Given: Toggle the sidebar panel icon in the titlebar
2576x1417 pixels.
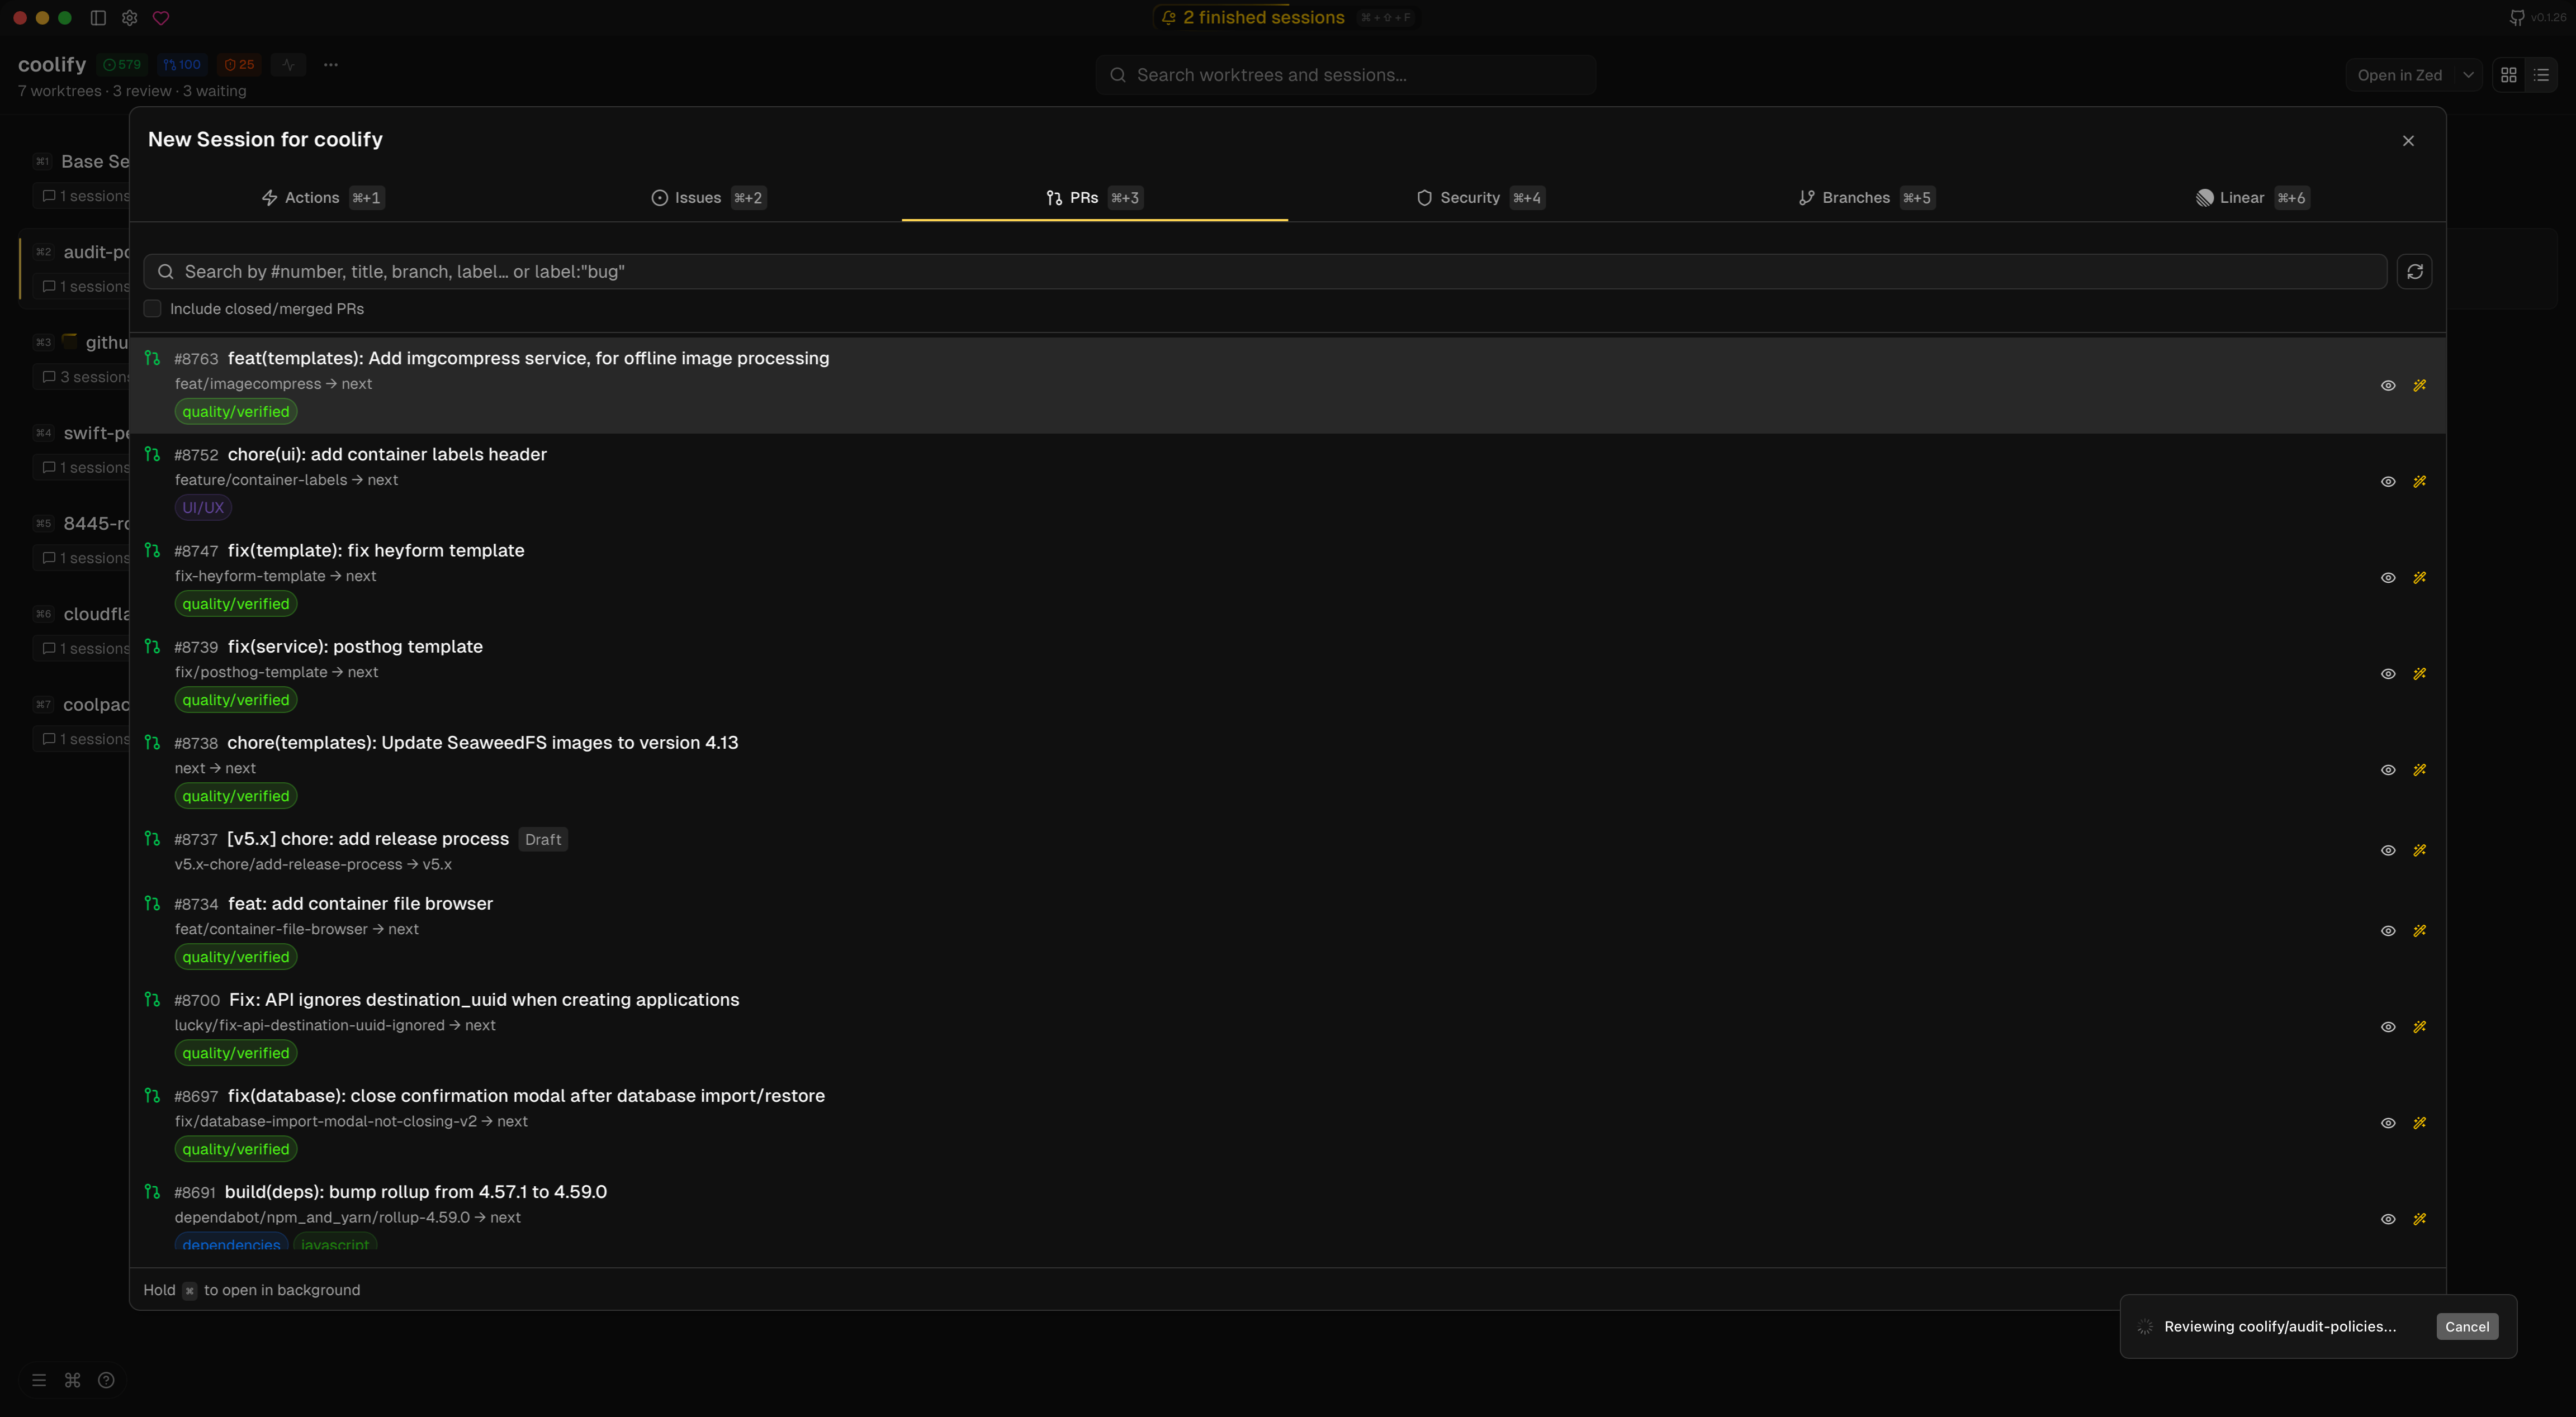Looking at the screenshot, I should pos(97,17).
